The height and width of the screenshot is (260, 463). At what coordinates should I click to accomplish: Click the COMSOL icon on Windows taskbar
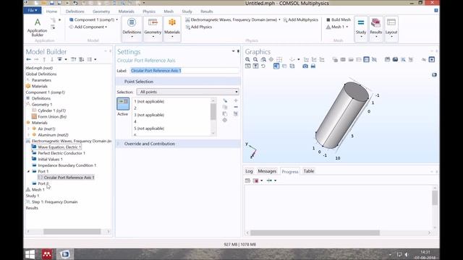pyautogui.click(x=65, y=254)
